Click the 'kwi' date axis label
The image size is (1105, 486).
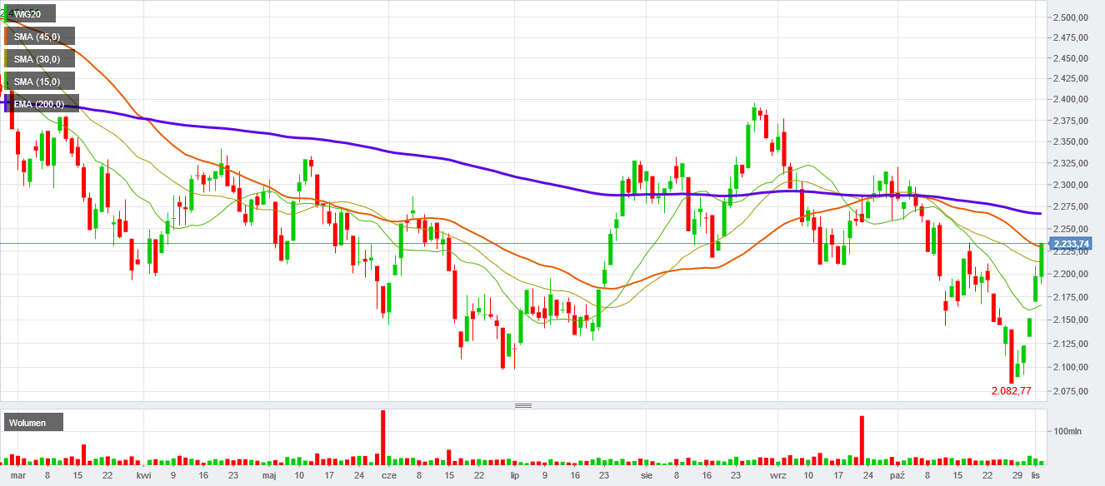(x=144, y=475)
